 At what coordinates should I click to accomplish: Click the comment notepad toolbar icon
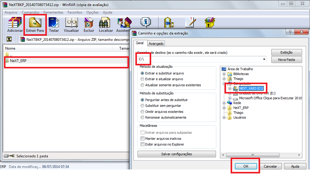tap(190, 22)
